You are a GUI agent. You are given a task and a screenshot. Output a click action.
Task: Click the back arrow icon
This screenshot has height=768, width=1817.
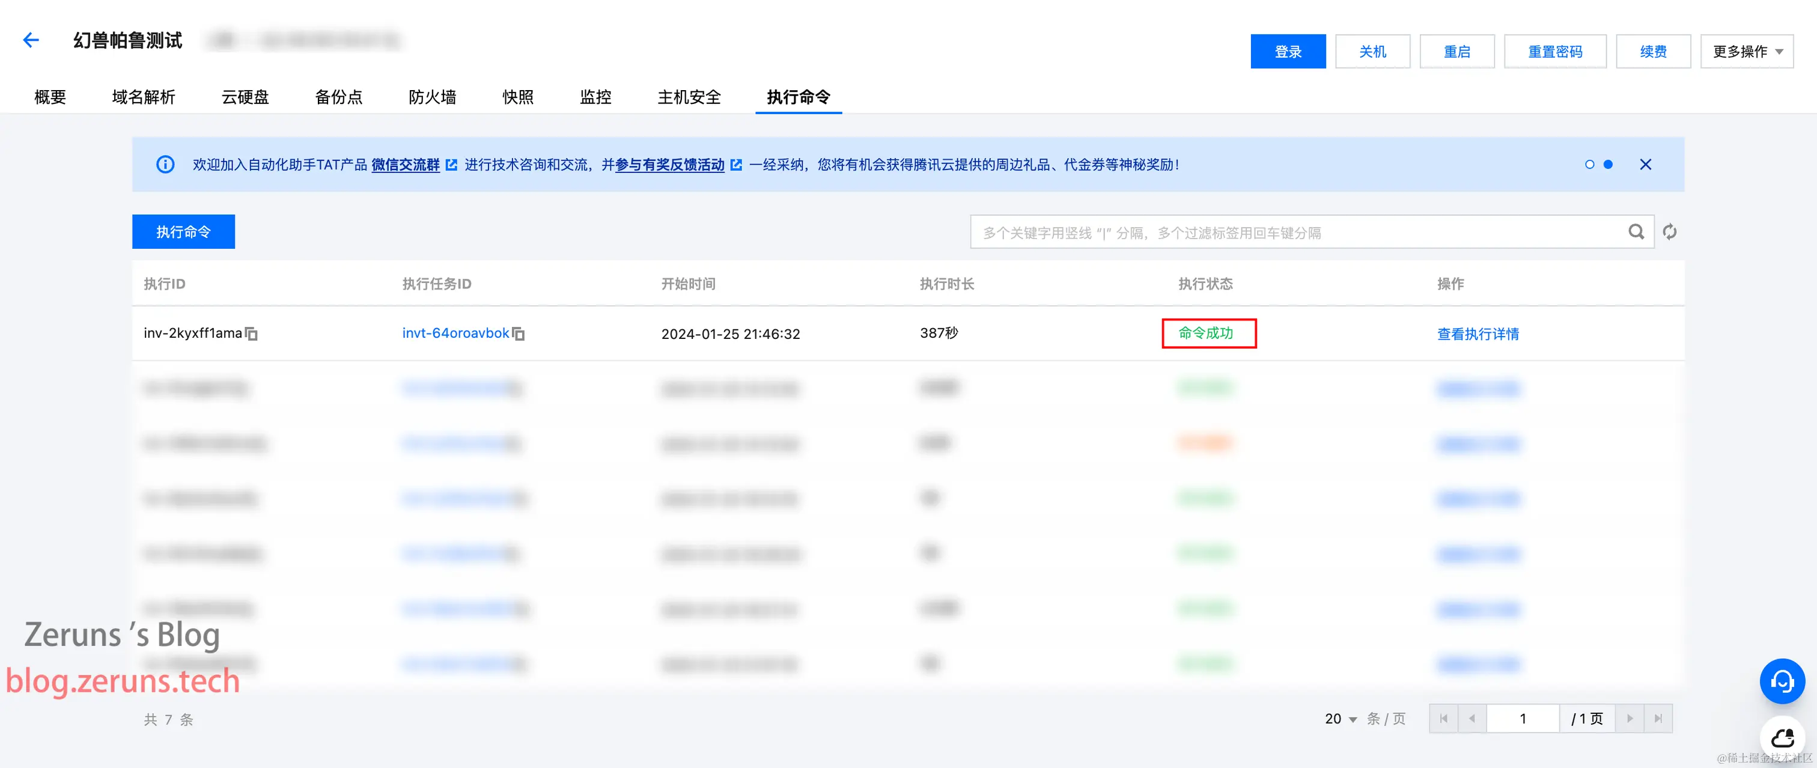30,40
